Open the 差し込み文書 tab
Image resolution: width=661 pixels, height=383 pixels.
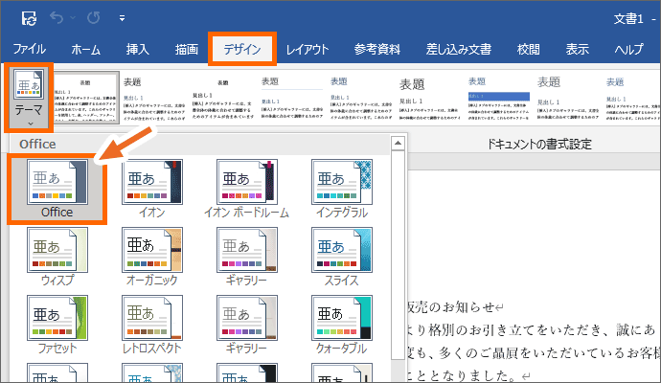point(459,49)
